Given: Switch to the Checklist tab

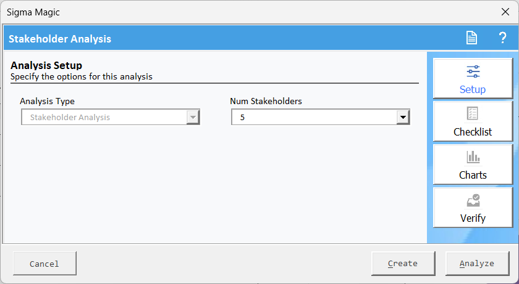Looking at the screenshot, I should click(473, 121).
